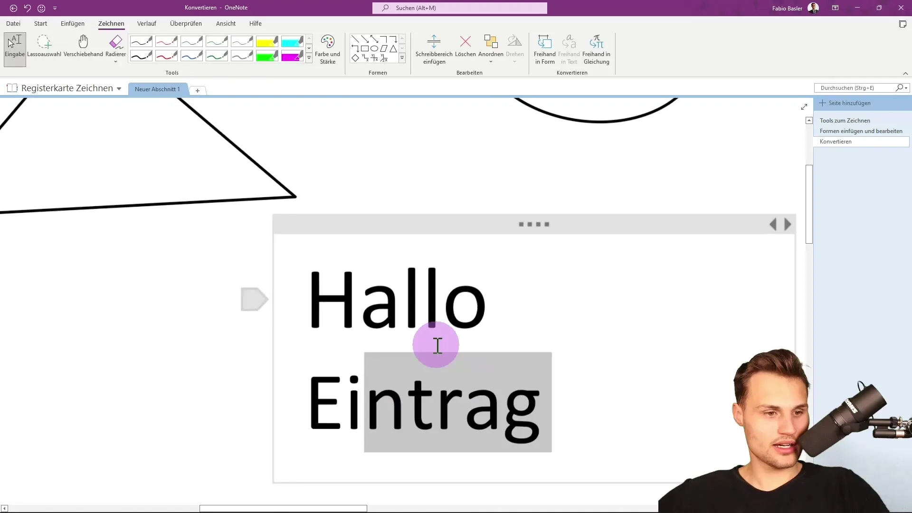Choose the Verschiebehand pan tool
The image size is (912, 513).
click(x=83, y=47)
